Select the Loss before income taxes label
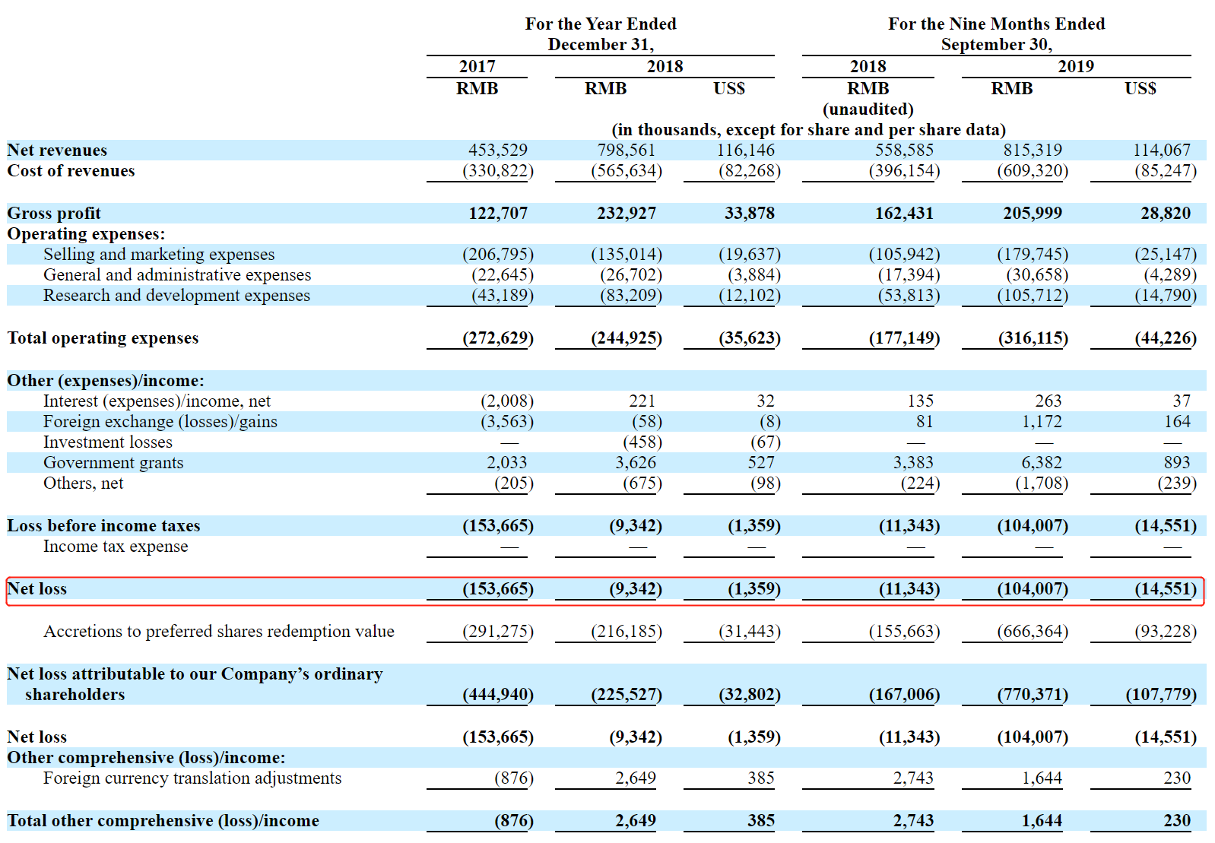1215x843 pixels. click(103, 526)
